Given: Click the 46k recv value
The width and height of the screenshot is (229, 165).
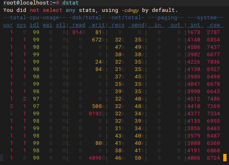Looking at the screenshot, I should 119,158.
